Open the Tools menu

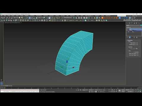pos(9,16)
